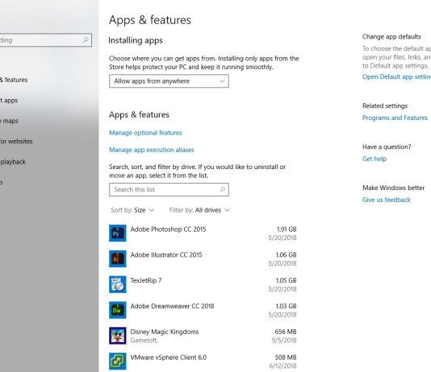Click the TexJetRip 7 app icon
The height and width of the screenshot is (372, 431).
pos(118,284)
